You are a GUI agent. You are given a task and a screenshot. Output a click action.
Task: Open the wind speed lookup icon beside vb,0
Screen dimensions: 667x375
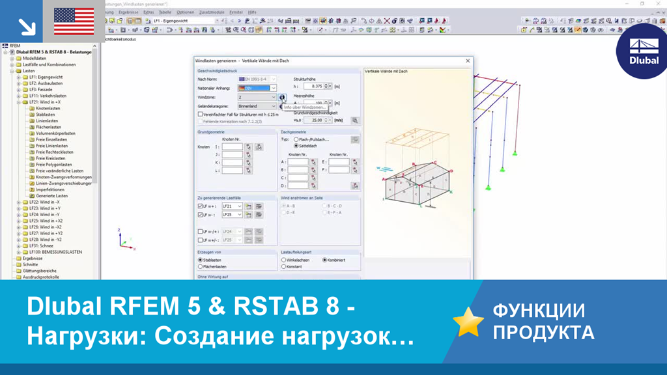(x=355, y=120)
